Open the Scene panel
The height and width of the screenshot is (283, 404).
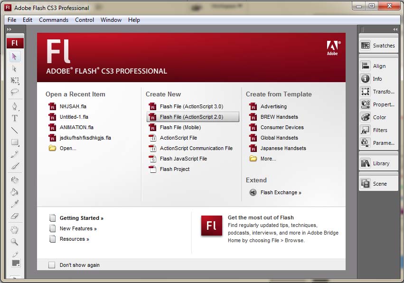pos(378,184)
